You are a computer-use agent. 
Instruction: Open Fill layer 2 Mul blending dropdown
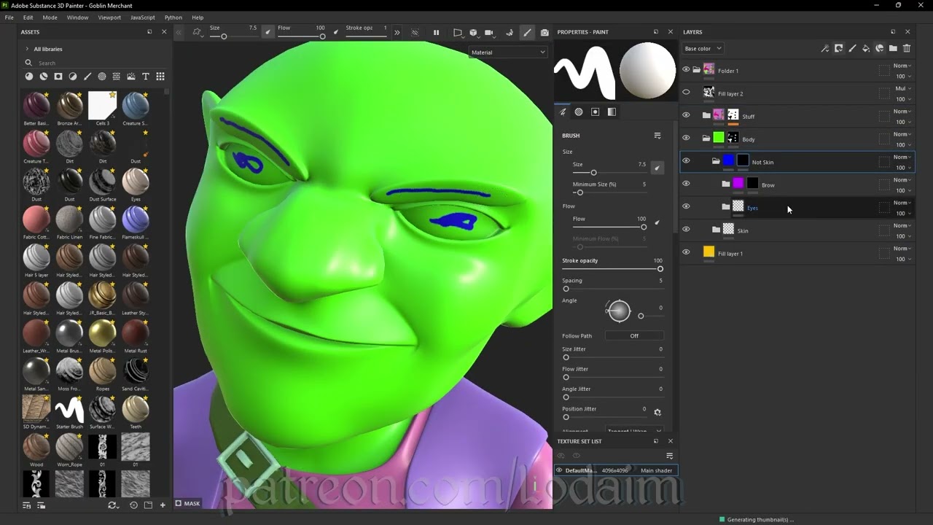click(x=902, y=89)
